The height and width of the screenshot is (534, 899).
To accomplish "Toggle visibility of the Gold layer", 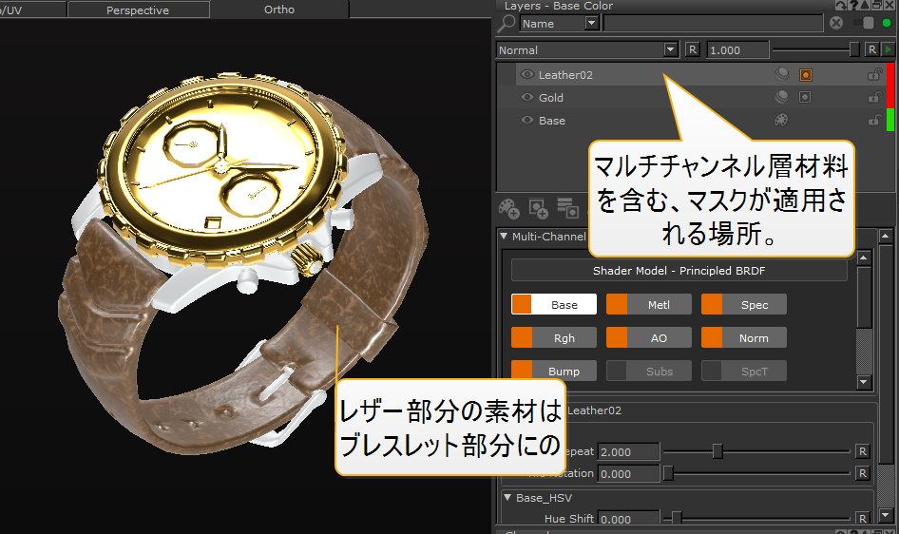I will coord(527,97).
